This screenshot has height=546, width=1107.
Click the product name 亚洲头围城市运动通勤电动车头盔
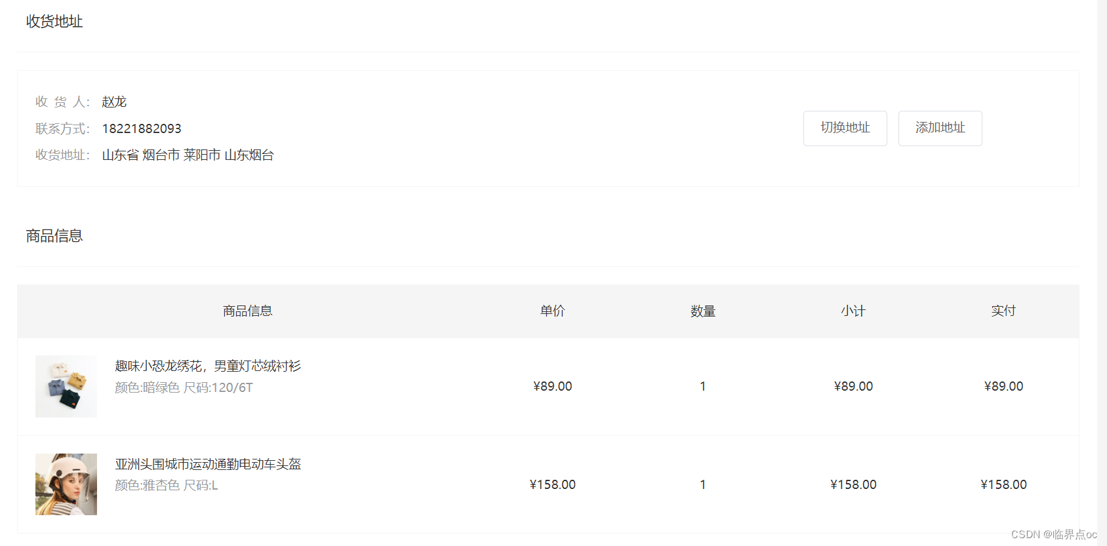(207, 464)
